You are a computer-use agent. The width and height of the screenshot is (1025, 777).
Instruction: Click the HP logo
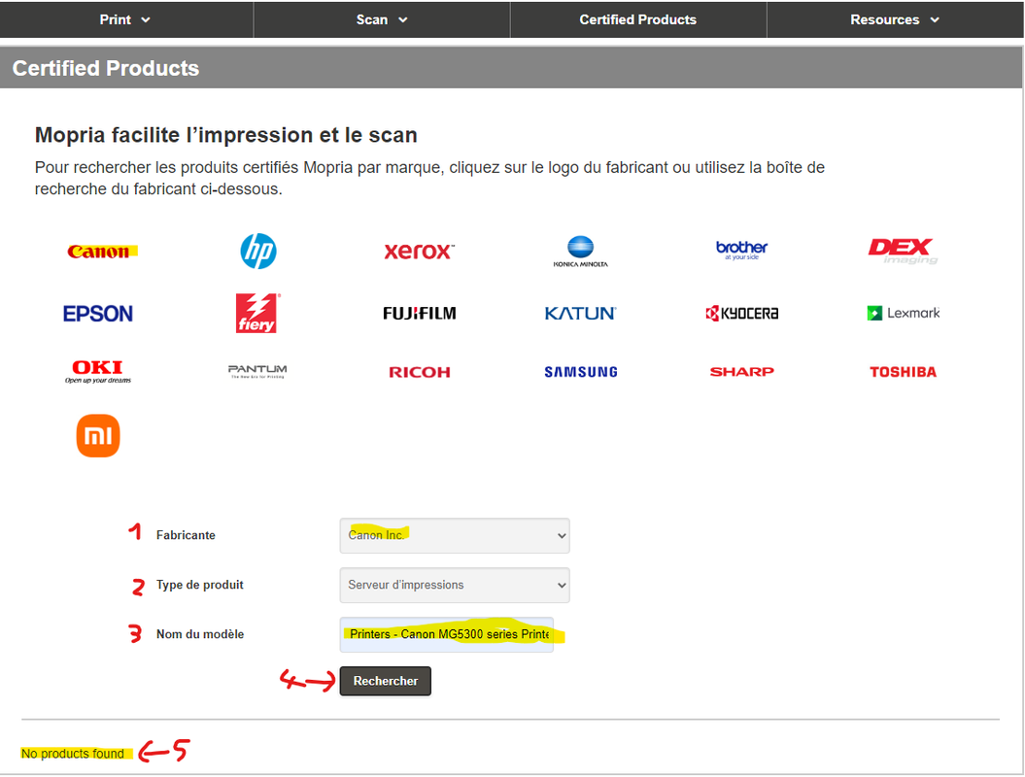click(x=258, y=251)
